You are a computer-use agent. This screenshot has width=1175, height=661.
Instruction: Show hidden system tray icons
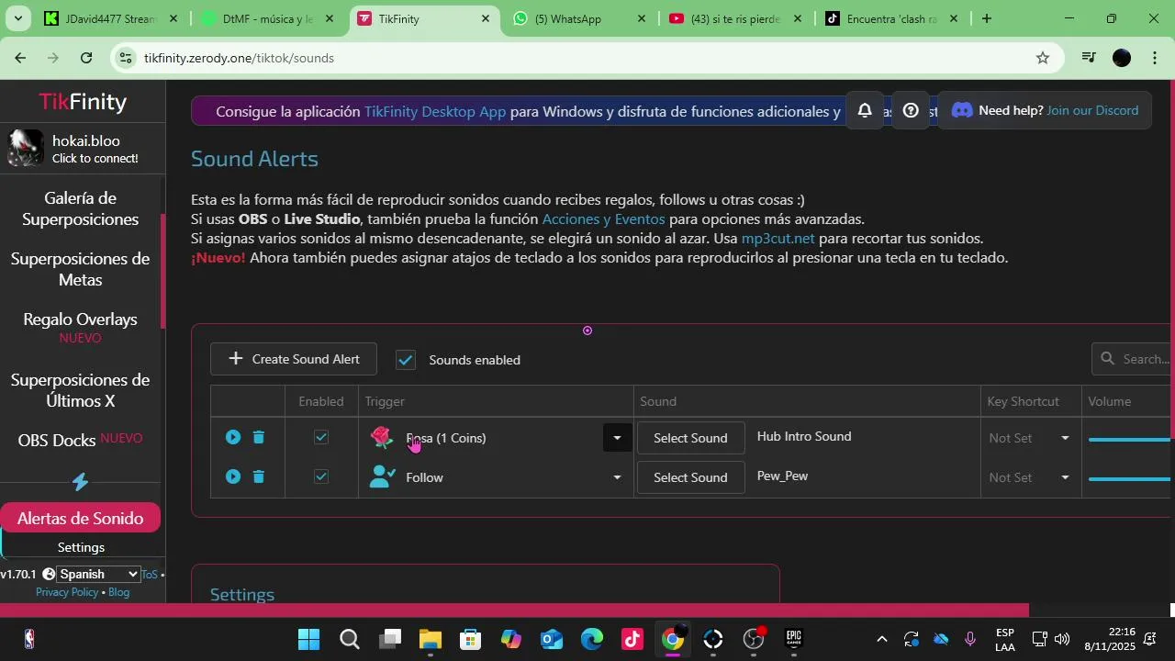click(882, 639)
